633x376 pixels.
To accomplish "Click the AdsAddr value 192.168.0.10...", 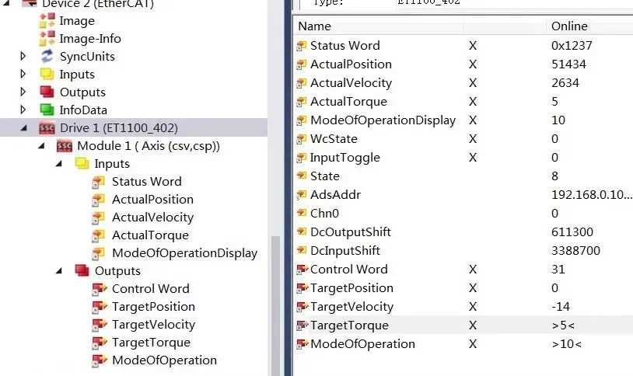I will point(592,195).
